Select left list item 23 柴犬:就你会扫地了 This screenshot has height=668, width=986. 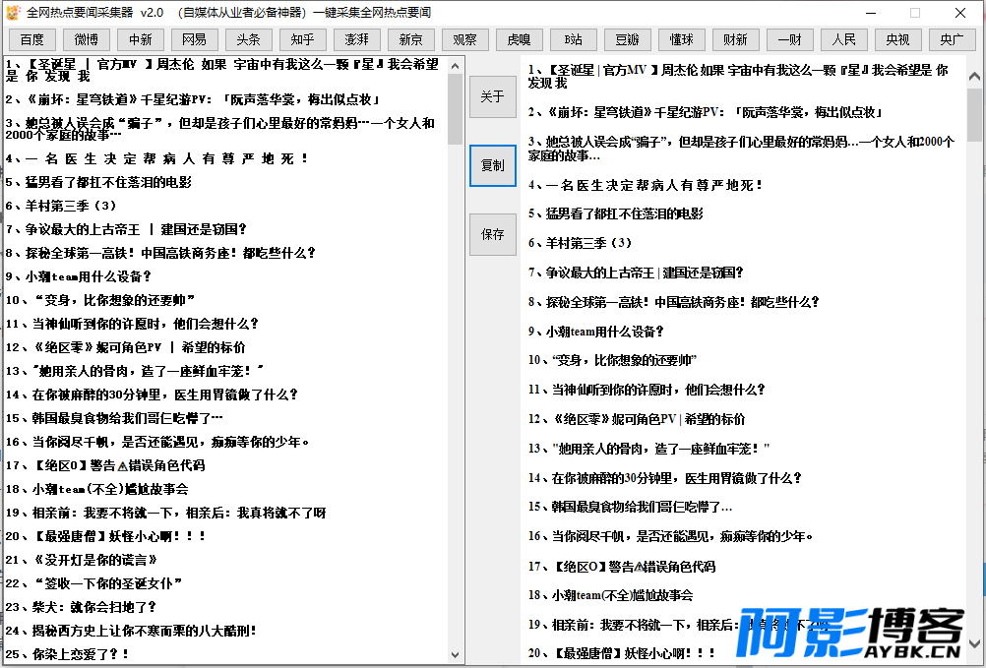[81, 608]
